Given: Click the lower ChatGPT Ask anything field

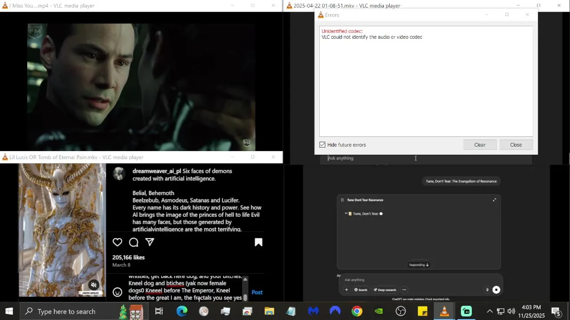Looking at the screenshot, I should coord(421,280).
